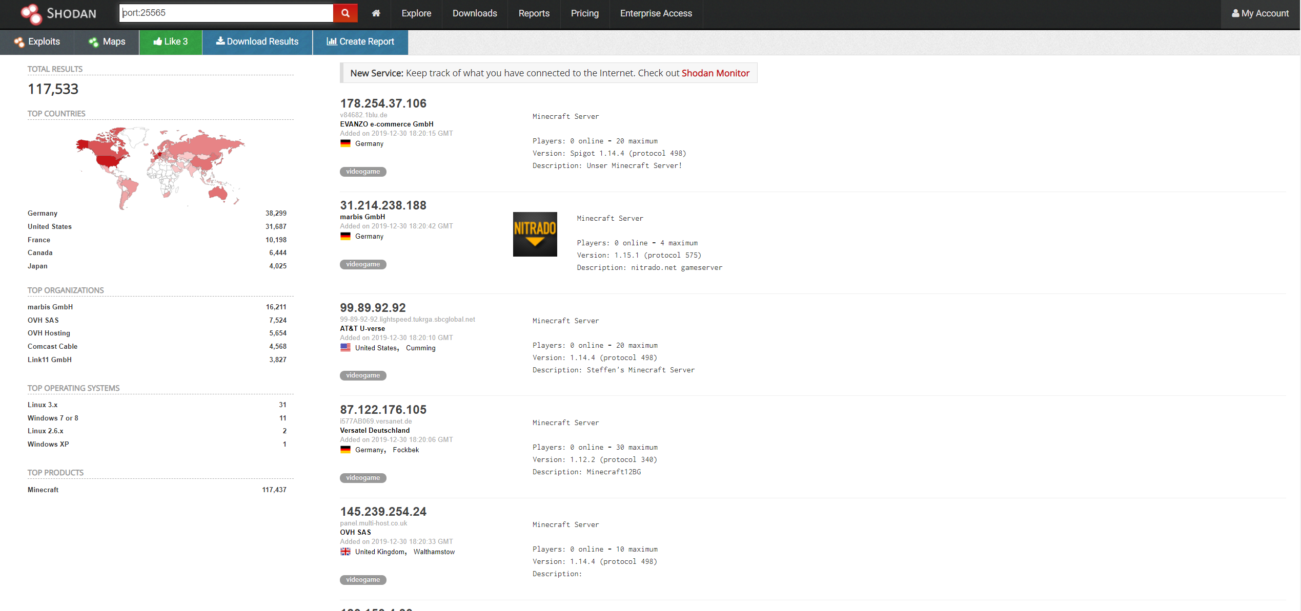Filter by Linux 2.6.x operating system
The width and height of the screenshot is (1301, 611).
[x=46, y=431]
